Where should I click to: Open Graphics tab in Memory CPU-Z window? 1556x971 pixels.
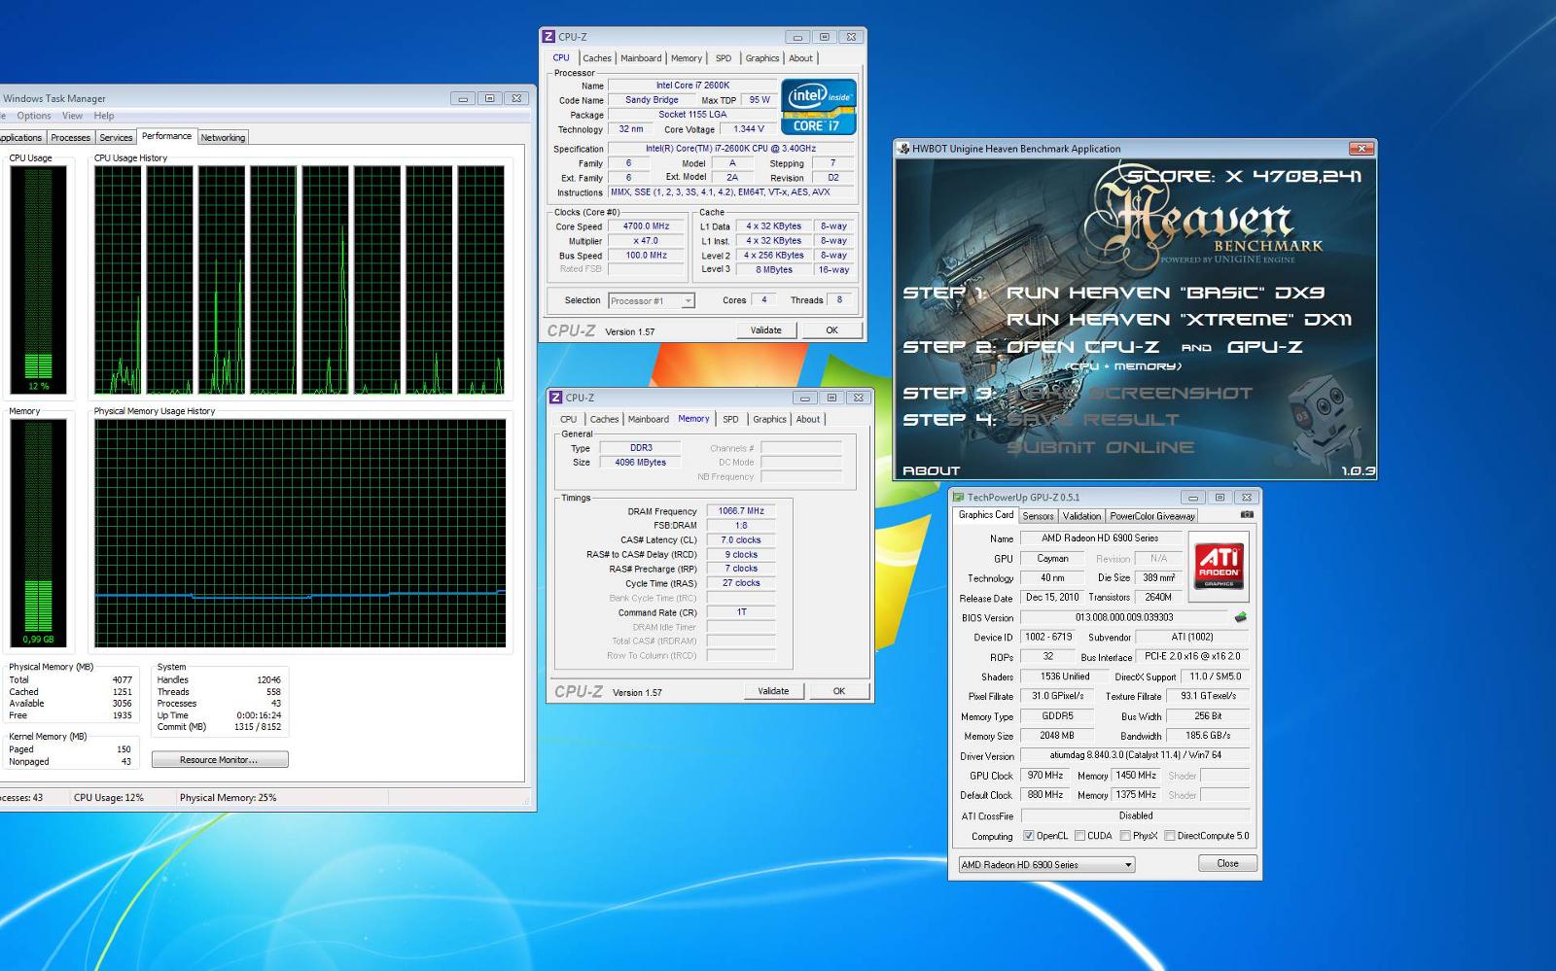click(x=769, y=419)
